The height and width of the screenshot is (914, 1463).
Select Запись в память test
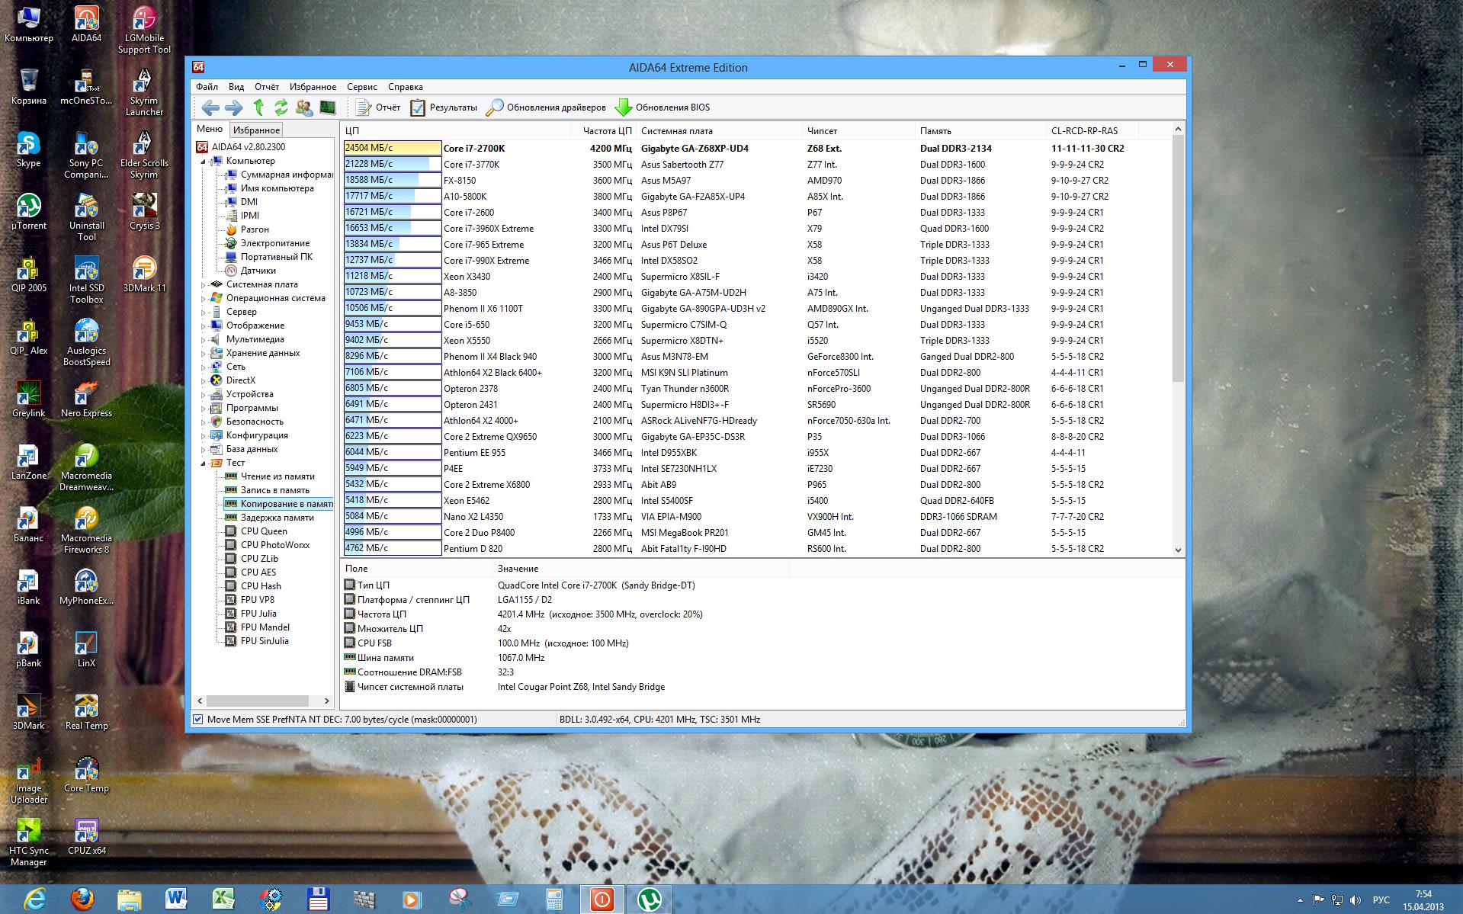[x=275, y=490]
